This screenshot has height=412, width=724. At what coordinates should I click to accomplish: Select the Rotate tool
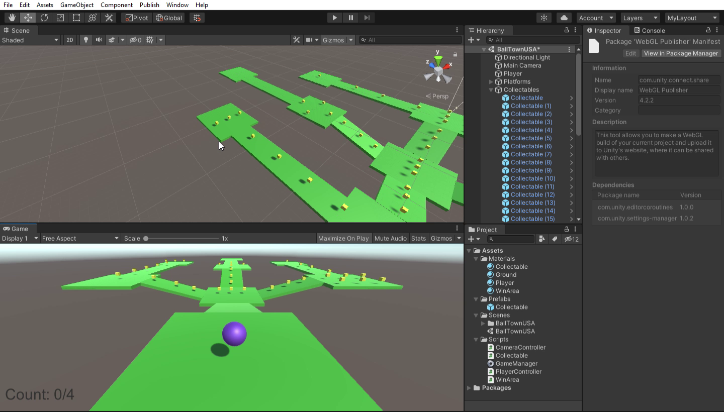(44, 17)
